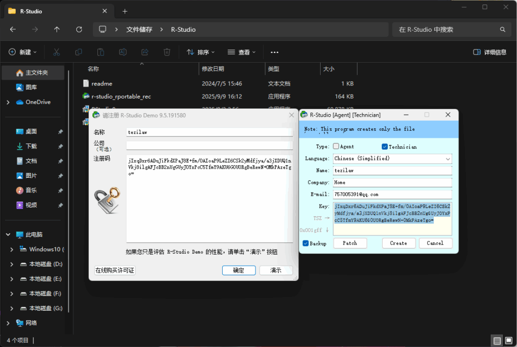Sort by 大小 column header
517x347 pixels.
(329, 69)
